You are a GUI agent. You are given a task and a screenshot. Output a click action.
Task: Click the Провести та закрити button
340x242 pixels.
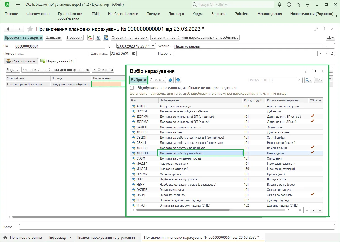[x=23, y=38]
